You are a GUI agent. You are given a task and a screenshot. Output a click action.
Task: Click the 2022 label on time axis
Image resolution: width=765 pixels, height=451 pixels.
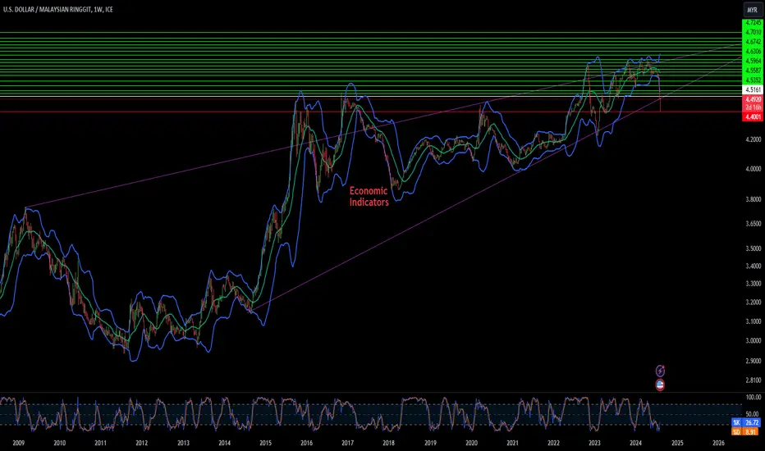point(553,443)
